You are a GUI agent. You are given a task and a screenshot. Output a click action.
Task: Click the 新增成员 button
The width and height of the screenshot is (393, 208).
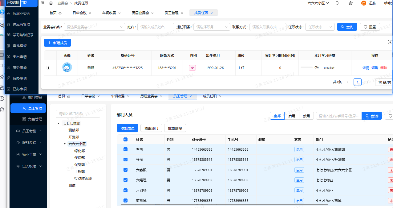pyautogui.click(x=57, y=43)
